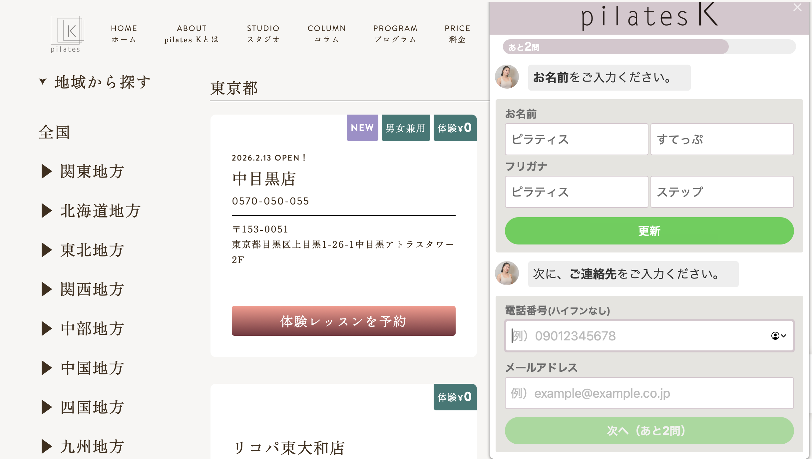
Task: Click the assistant avatar next to contact prompt
Action: (x=508, y=274)
